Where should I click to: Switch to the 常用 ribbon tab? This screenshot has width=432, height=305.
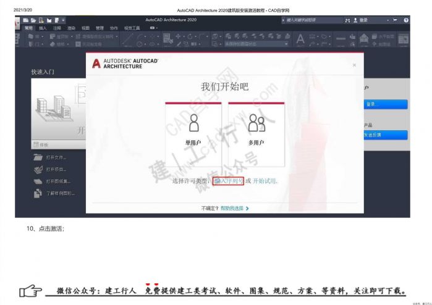pos(28,28)
